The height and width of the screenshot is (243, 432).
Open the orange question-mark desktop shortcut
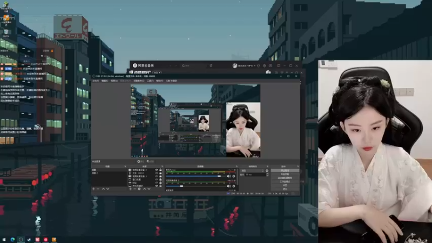point(6,18)
